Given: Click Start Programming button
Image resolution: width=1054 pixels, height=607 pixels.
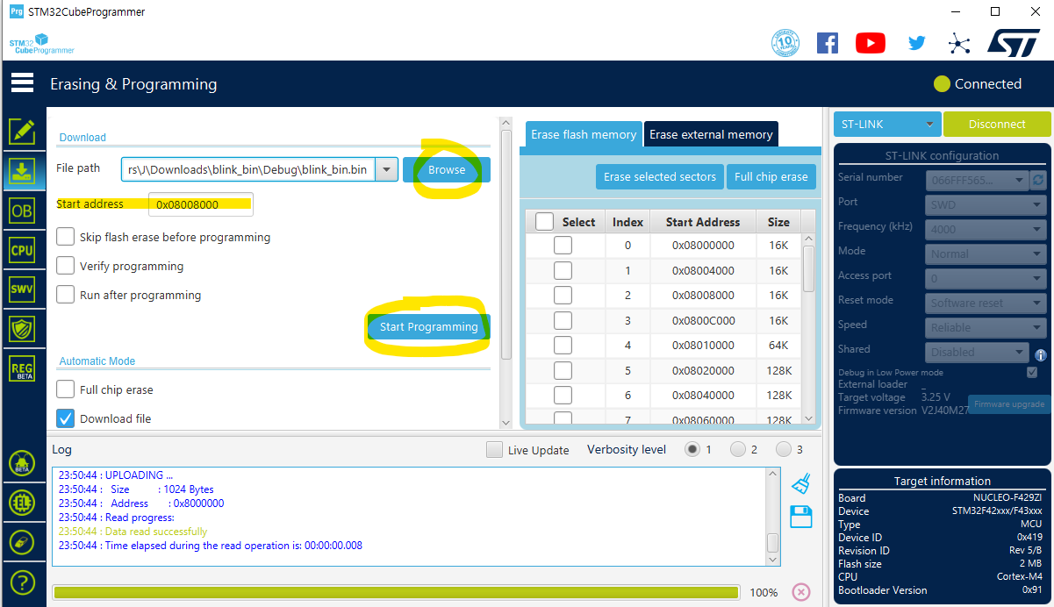Looking at the screenshot, I should click(x=429, y=327).
